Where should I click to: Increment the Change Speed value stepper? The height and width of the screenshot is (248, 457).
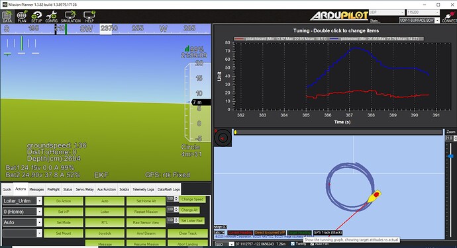coord(176,197)
